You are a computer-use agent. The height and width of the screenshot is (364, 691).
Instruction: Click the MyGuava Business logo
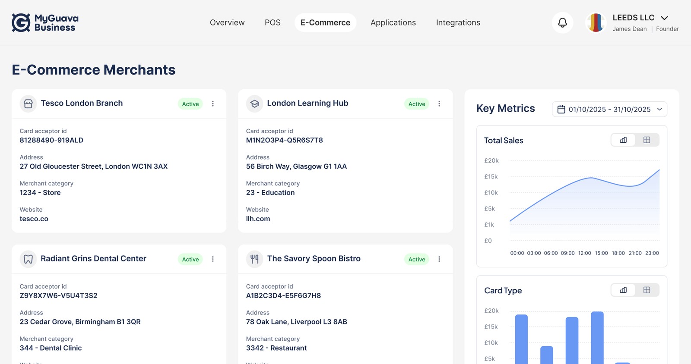coord(45,22)
